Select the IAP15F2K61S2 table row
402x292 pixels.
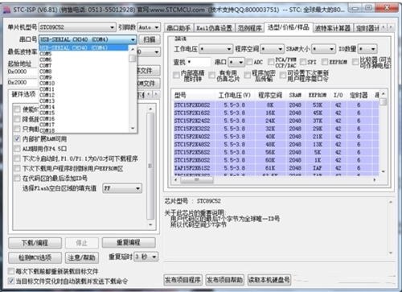[x=276, y=168]
